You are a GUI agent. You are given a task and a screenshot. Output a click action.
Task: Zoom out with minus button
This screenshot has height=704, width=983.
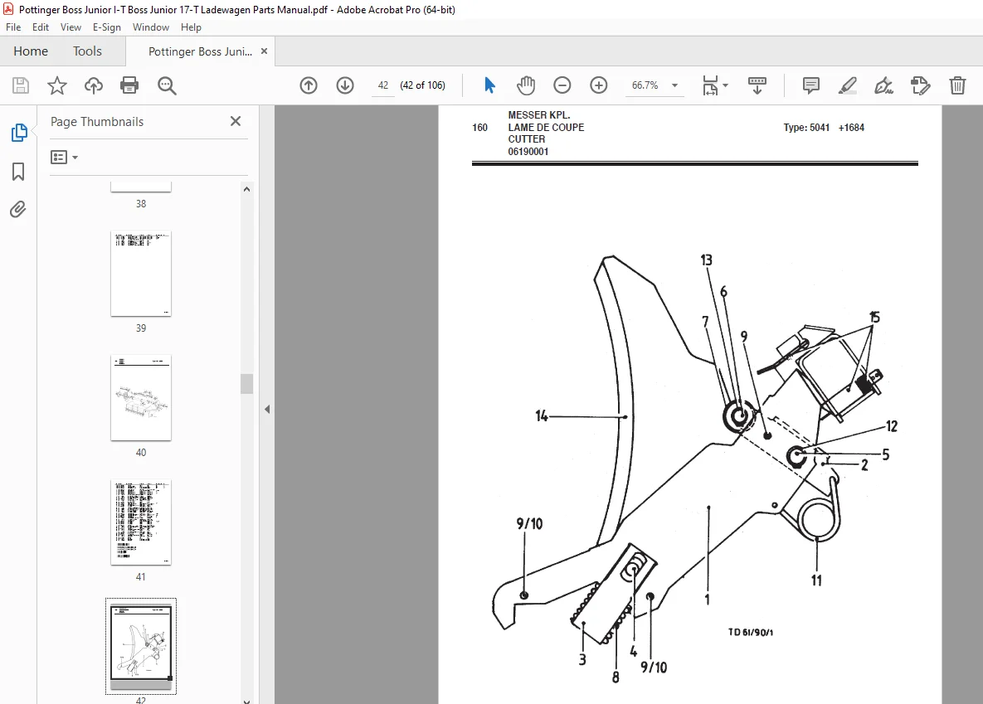(562, 85)
